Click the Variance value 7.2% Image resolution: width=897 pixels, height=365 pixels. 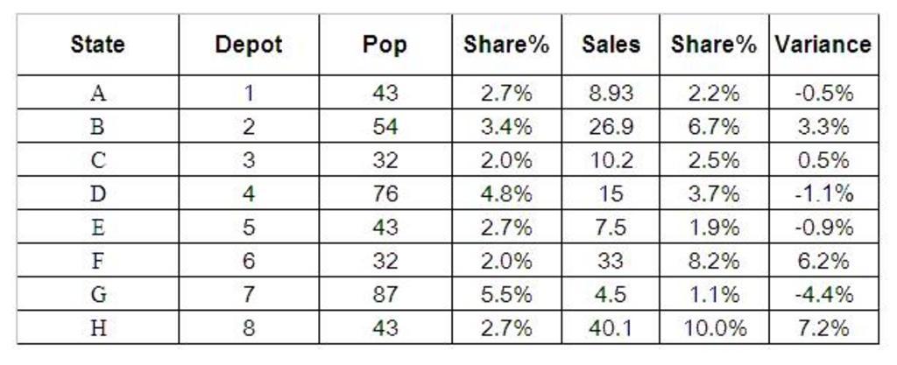tap(823, 328)
